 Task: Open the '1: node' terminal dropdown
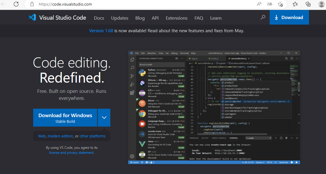(x=259, y=138)
